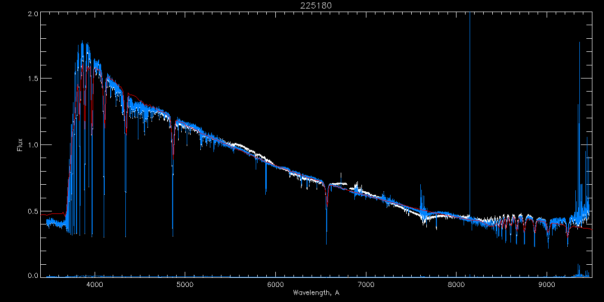The image size is (604, 302).
Task: Click the x-axis tick label '6000'
Action: point(275,284)
